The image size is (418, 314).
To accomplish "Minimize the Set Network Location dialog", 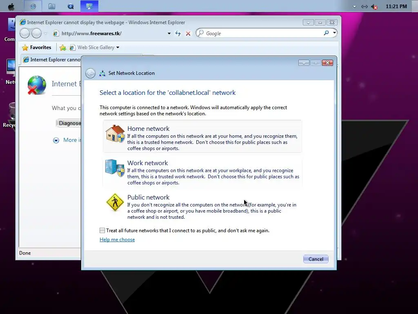I will coord(304,63).
